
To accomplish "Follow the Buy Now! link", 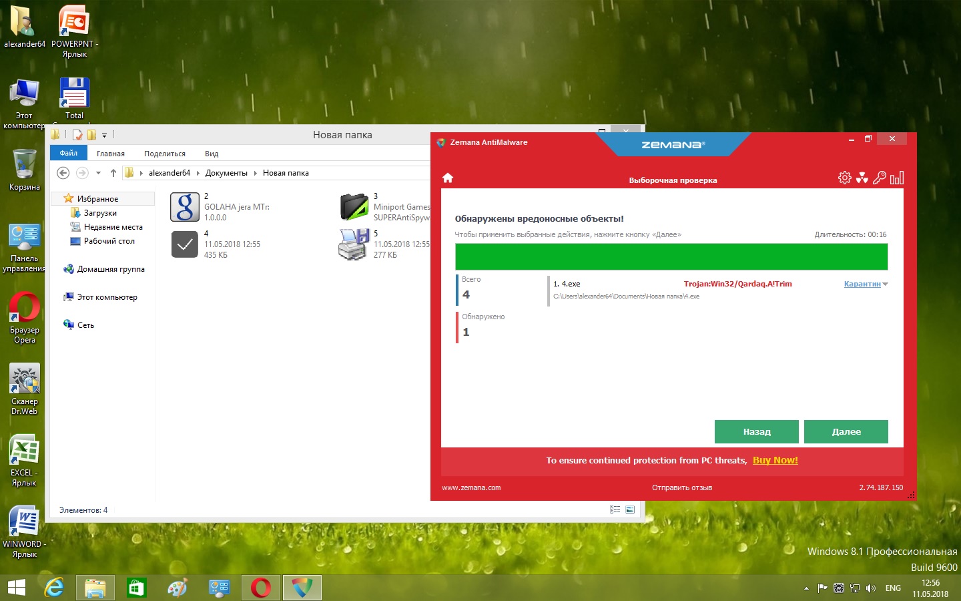I will pyautogui.click(x=775, y=460).
